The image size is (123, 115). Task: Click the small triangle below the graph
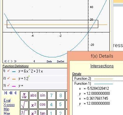coord(34,61)
